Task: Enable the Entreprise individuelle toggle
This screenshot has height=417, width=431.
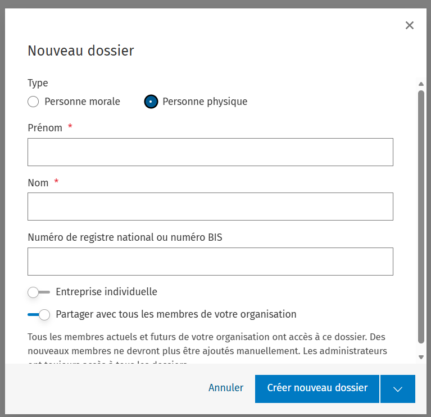Action: click(39, 292)
